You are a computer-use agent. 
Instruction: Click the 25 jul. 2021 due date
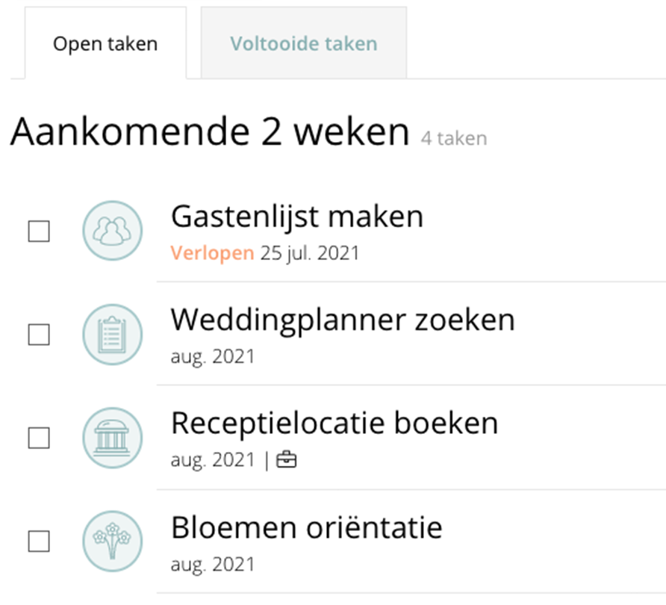click(x=309, y=253)
